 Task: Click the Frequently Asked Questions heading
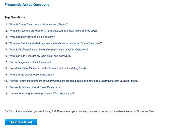[27, 5]
